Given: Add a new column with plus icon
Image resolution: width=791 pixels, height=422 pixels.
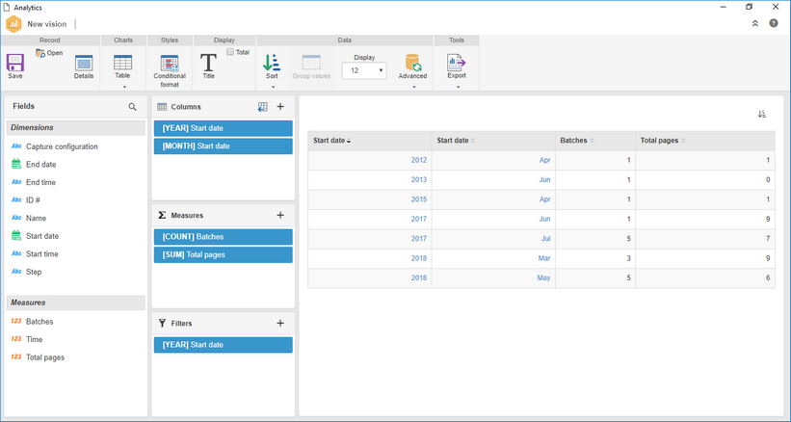Looking at the screenshot, I should [280, 106].
